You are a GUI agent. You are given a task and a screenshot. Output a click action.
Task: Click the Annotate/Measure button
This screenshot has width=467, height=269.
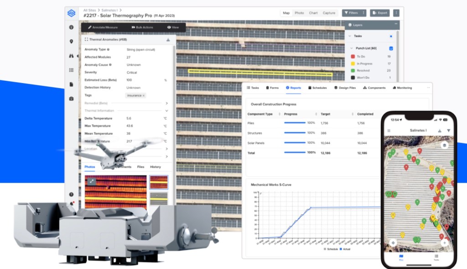tap(103, 27)
